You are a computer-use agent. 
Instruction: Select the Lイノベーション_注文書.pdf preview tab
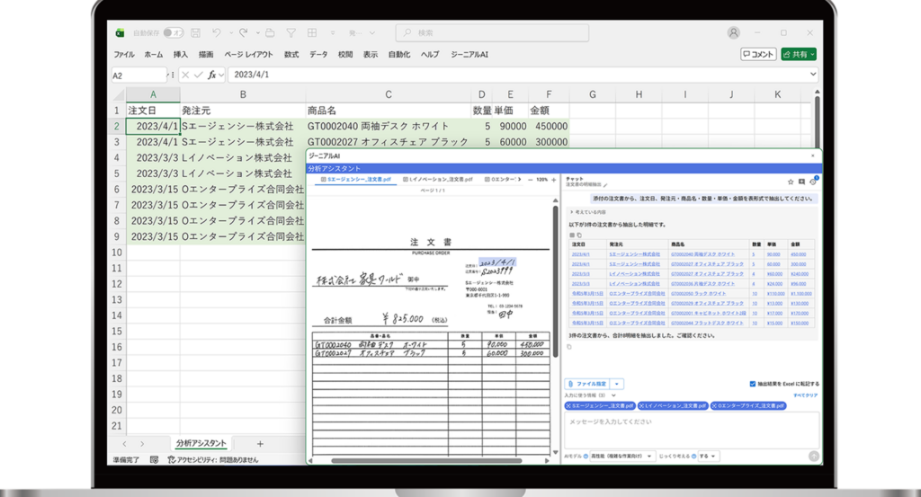[x=438, y=180]
